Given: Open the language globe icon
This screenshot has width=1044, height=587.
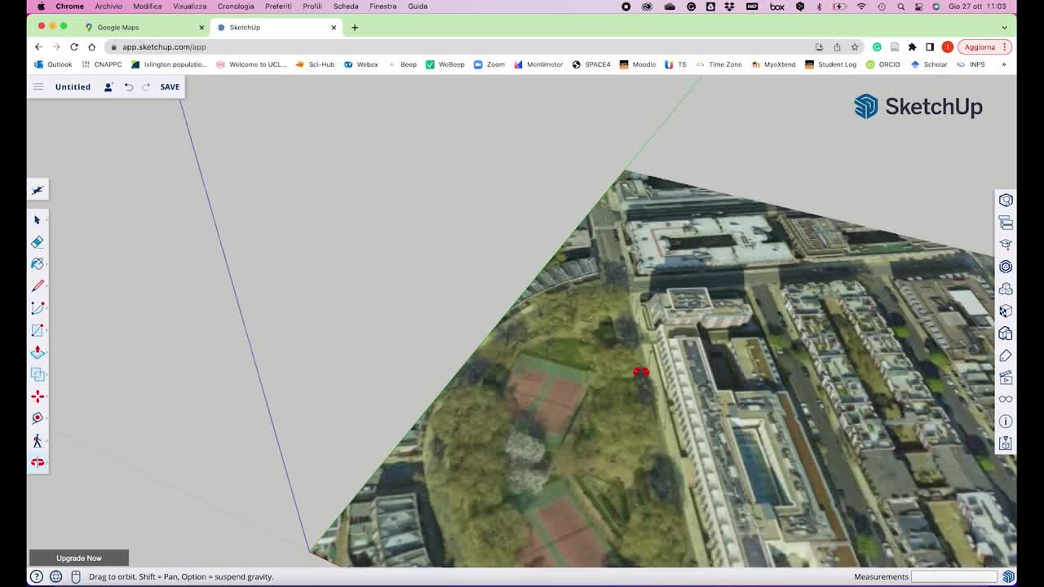Looking at the screenshot, I should [55, 576].
